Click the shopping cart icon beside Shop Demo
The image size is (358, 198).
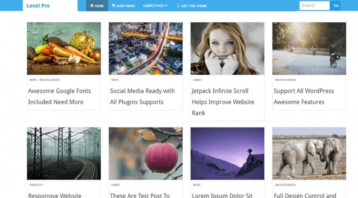click(113, 6)
